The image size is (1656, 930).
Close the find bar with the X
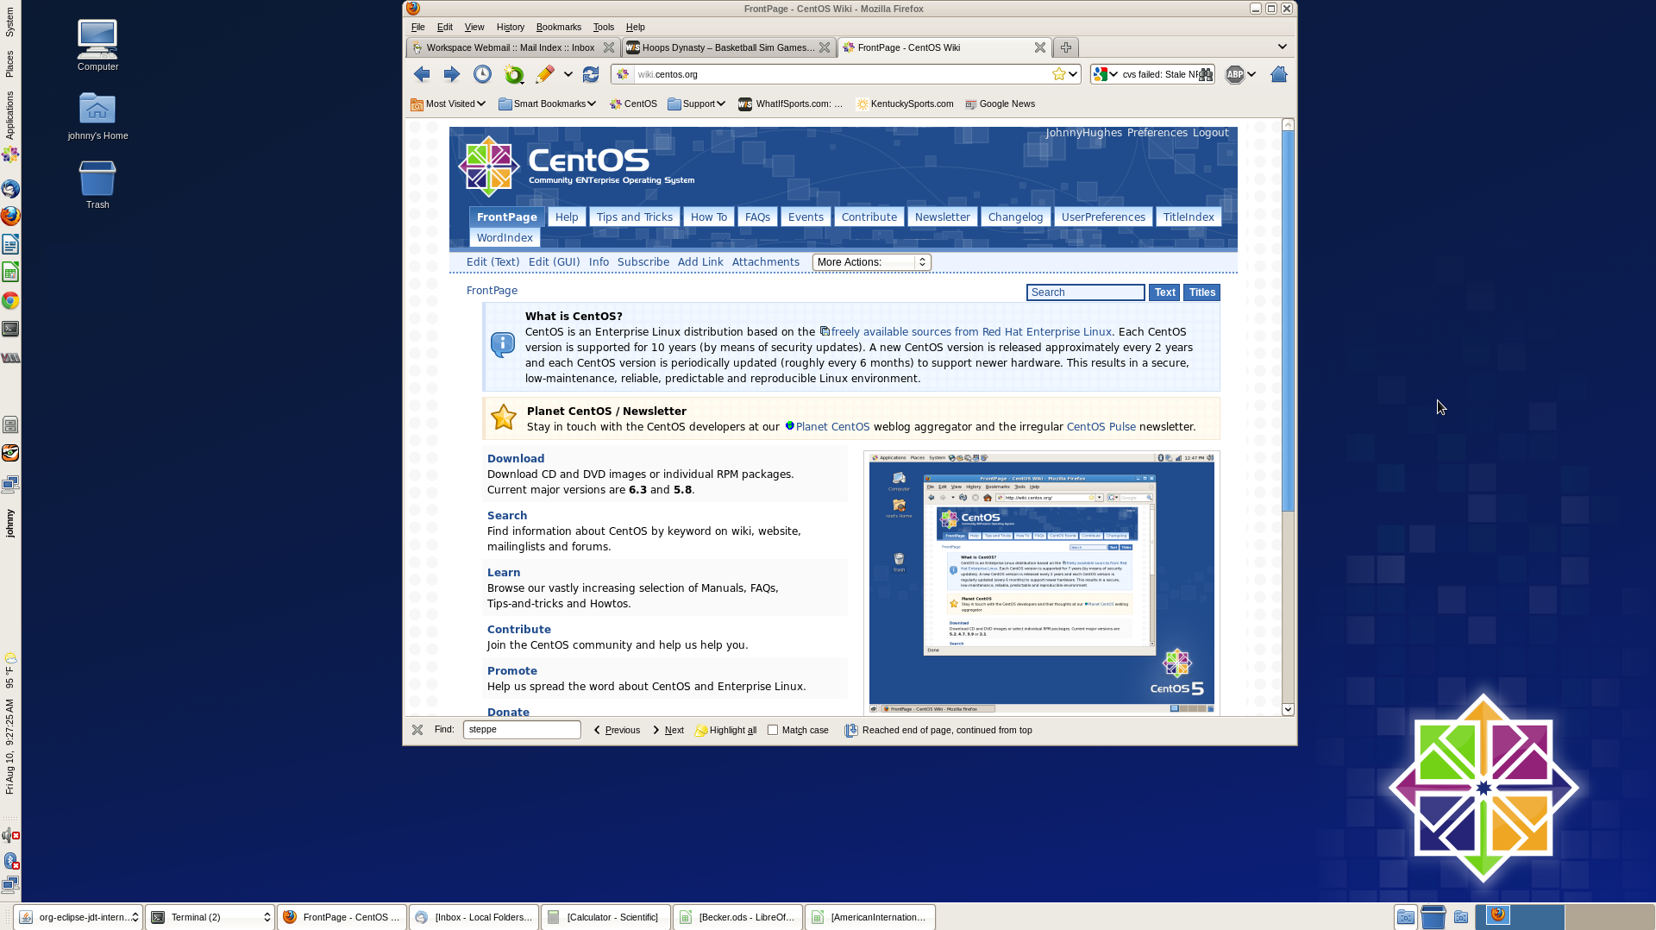(x=417, y=730)
